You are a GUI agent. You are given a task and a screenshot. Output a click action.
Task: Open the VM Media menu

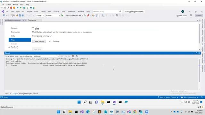coord(15,4)
